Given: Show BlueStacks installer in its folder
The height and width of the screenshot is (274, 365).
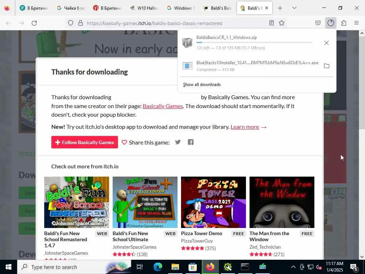Looking at the screenshot, I should [327, 66].
